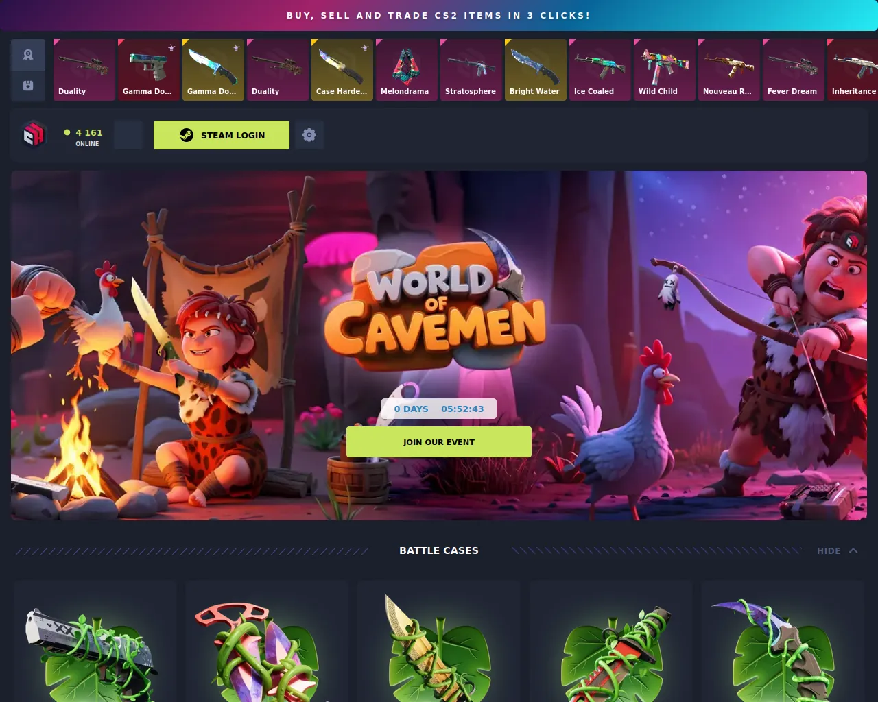The width and height of the screenshot is (878, 702).
Task: Open the Gamma Do... pistol drop
Action: pos(149,70)
